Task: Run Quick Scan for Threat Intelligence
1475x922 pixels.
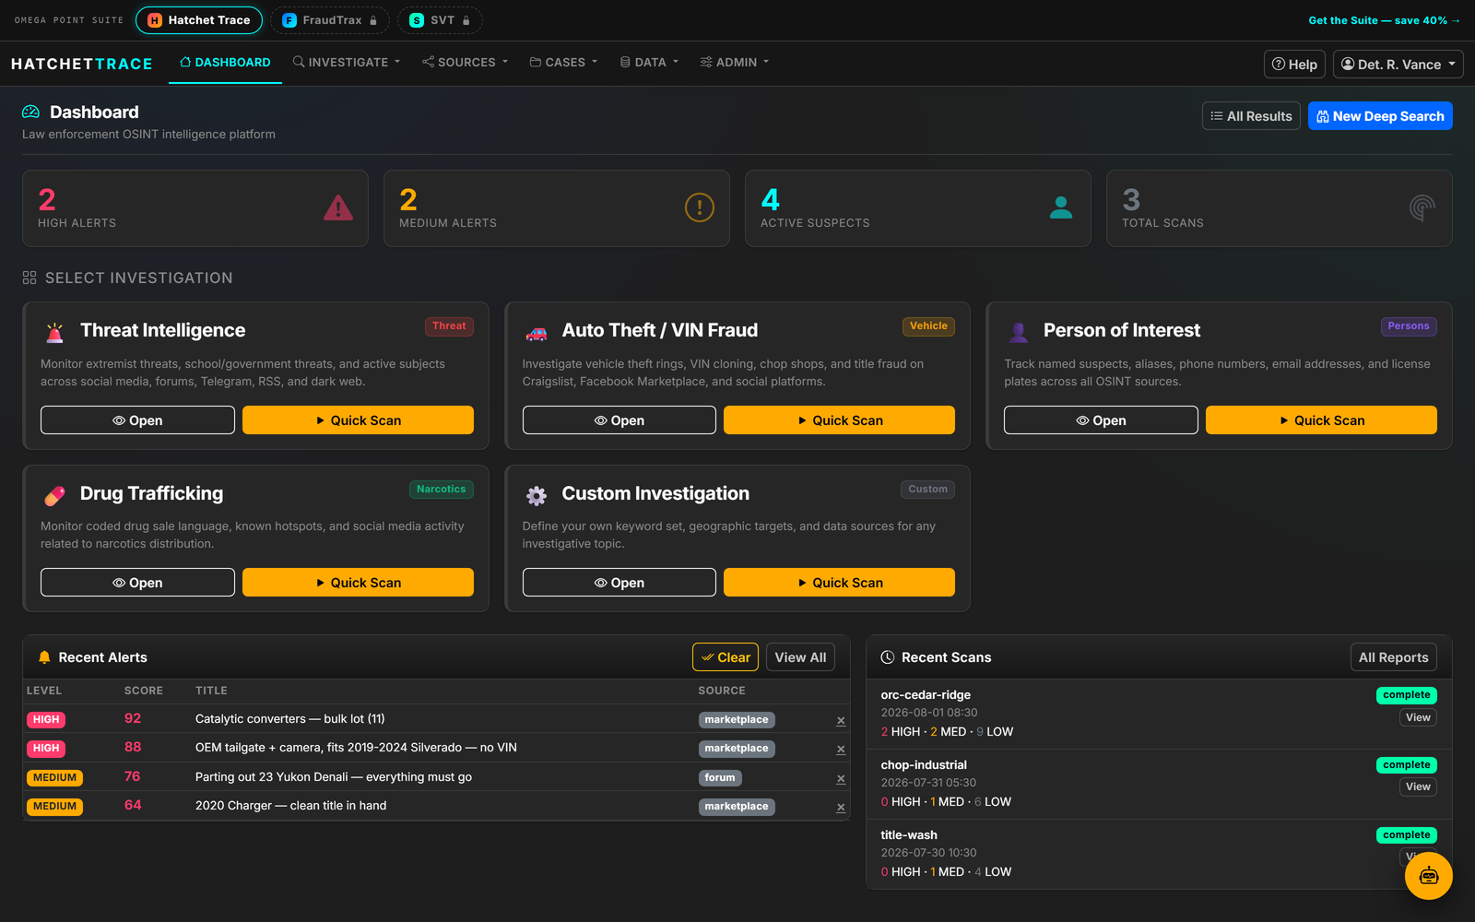Action: (x=358, y=420)
